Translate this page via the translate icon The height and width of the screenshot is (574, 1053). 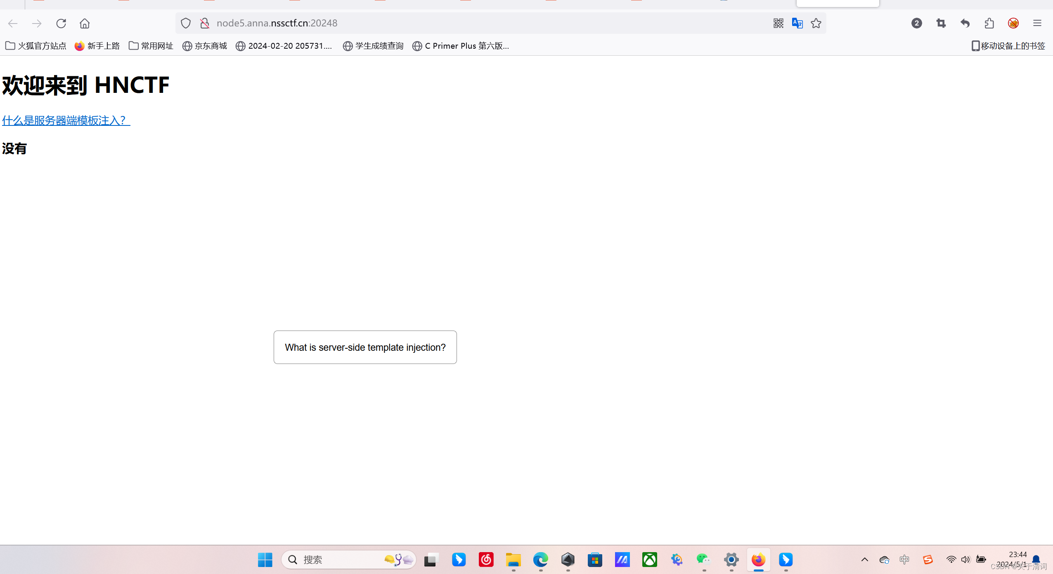797,23
